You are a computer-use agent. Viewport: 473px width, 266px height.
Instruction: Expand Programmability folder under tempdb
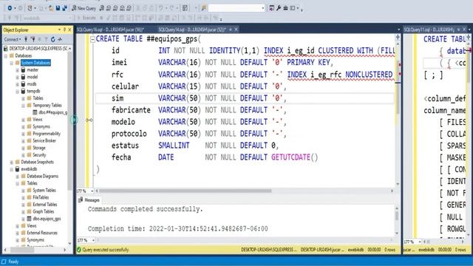[23, 134]
